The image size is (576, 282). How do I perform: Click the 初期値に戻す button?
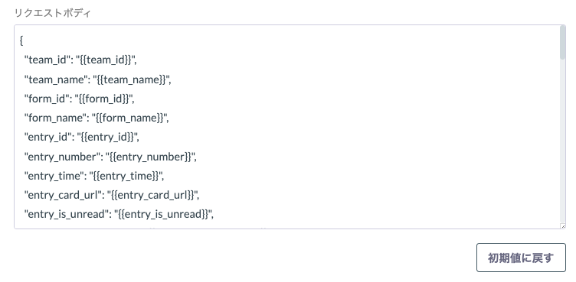coord(521,258)
